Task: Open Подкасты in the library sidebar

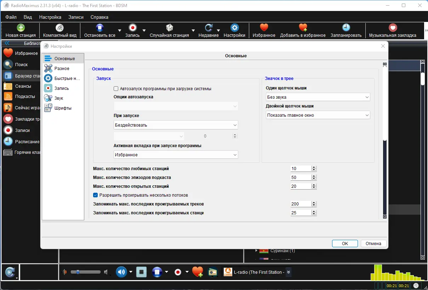Action: click(21, 97)
